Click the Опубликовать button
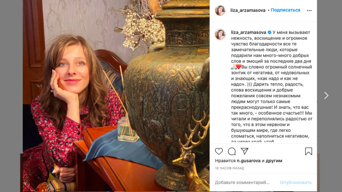The image size is (342, 192). tap(296, 183)
